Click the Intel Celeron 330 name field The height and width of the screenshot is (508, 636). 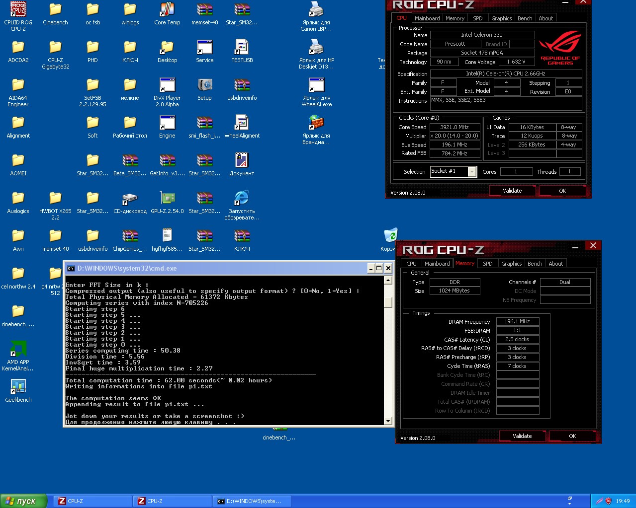click(482, 35)
